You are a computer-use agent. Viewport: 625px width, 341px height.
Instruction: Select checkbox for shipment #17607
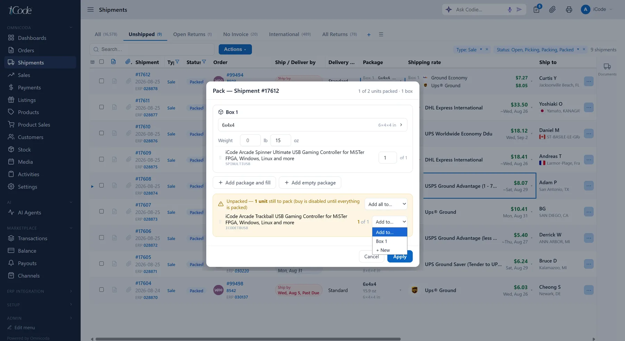click(x=101, y=211)
